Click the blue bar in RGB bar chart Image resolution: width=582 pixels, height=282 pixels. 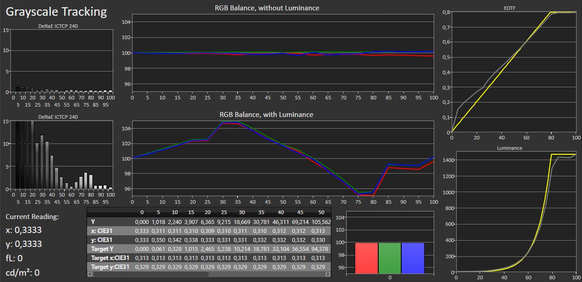[x=412, y=258]
